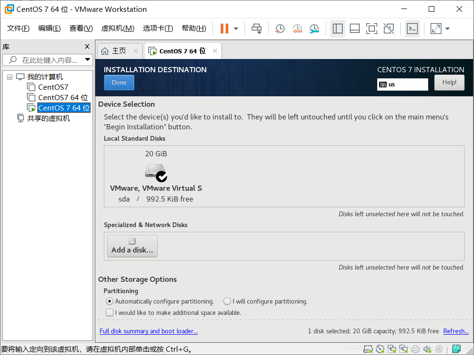Toggle the library panel visibility
This screenshot has width=474, height=355.
338,28
